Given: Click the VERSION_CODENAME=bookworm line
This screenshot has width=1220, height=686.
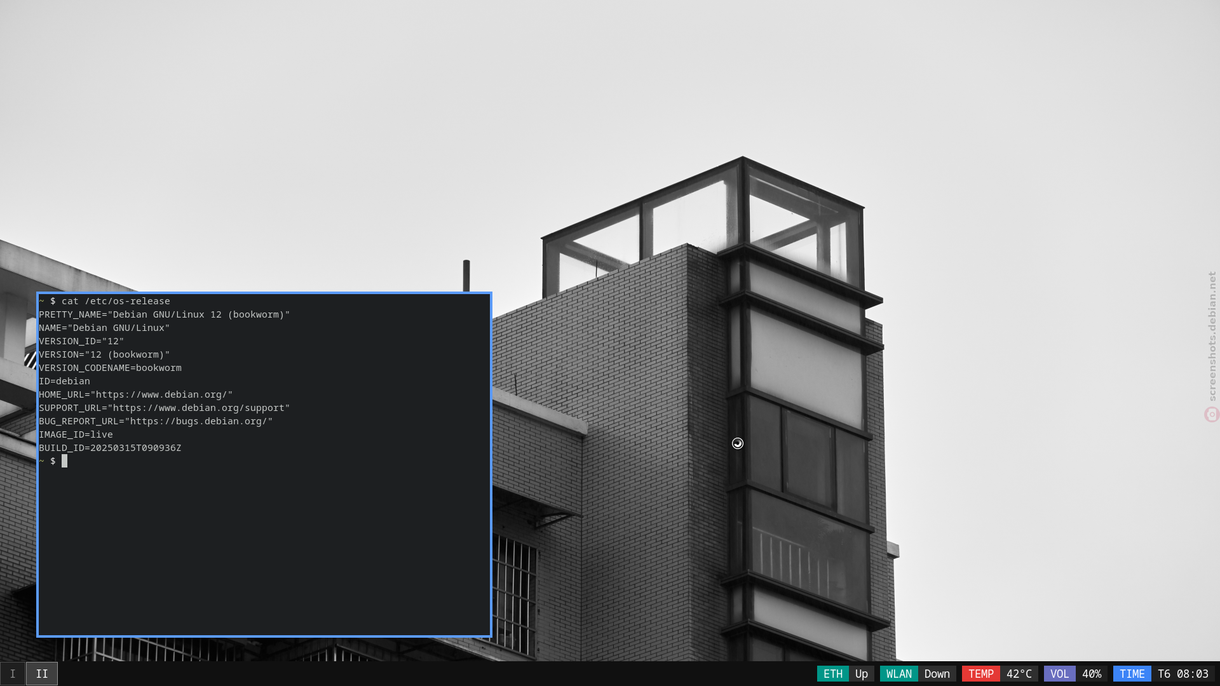Looking at the screenshot, I should point(110,368).
